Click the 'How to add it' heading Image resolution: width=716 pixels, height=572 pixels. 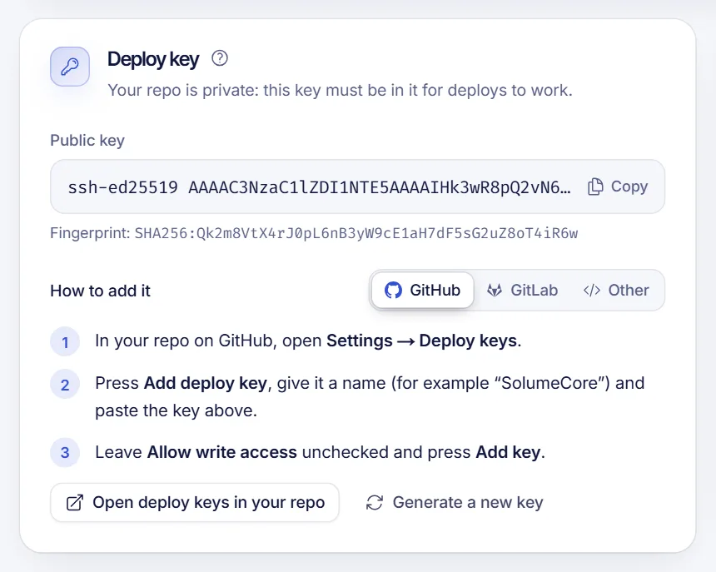coord(100,291)
